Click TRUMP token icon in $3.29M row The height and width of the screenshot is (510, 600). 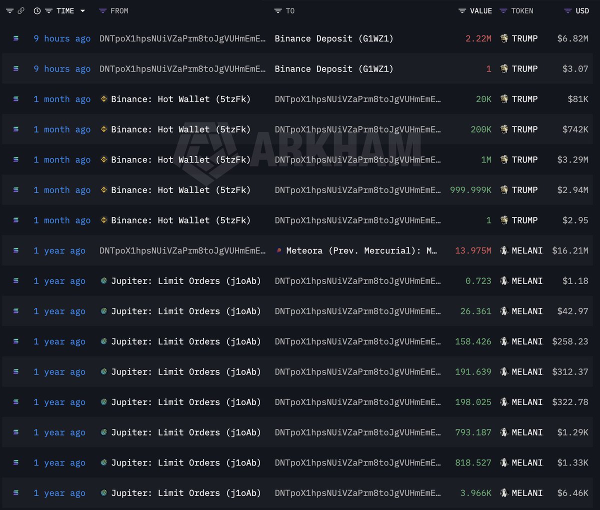pos(504,159)
